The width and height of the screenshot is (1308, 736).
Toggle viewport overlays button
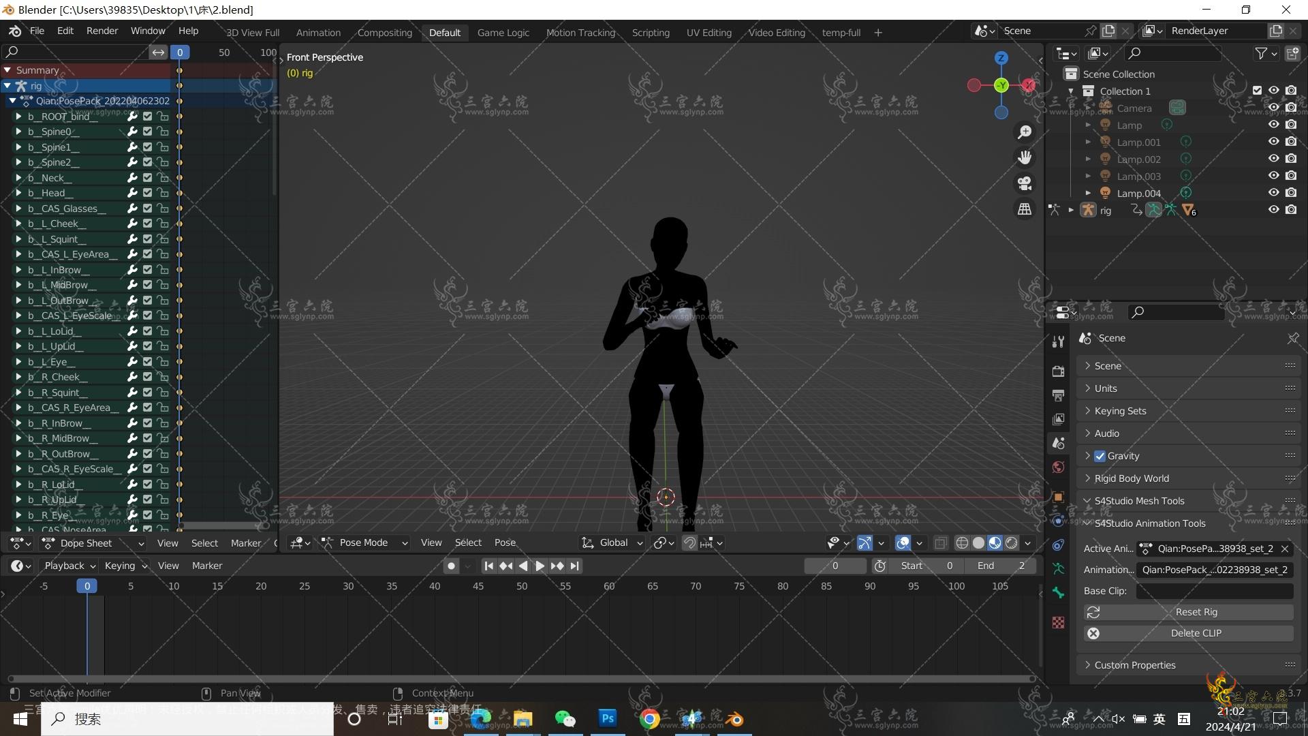(903, 543)
